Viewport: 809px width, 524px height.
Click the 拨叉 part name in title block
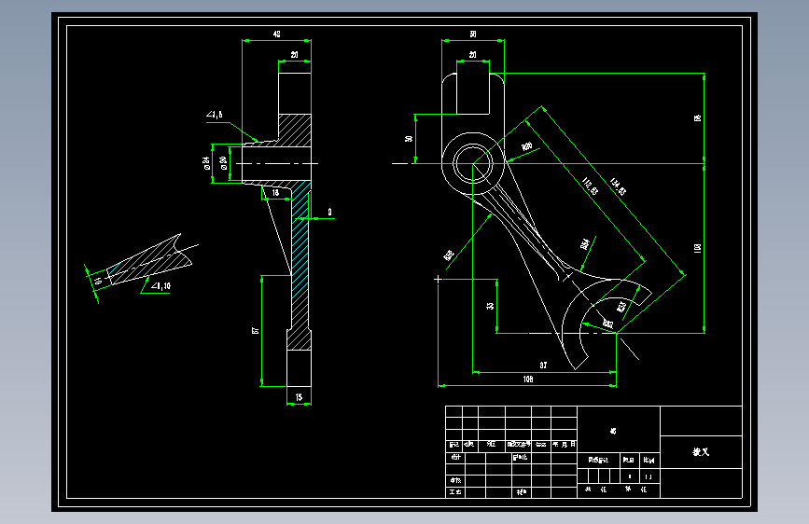701,452
